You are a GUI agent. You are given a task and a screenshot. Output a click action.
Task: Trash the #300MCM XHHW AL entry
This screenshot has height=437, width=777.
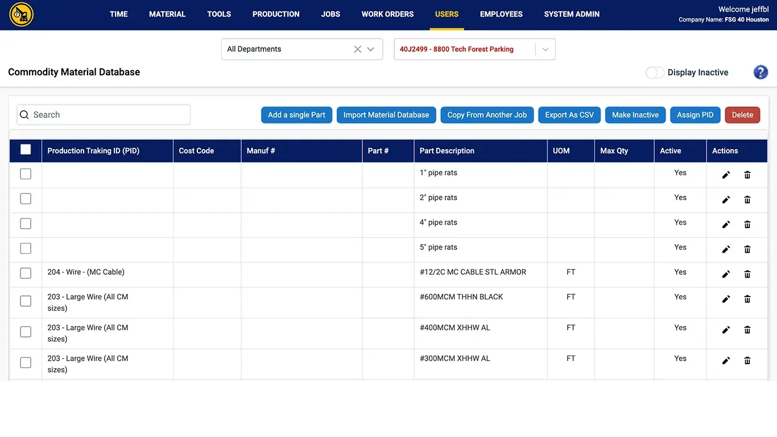pos(747,361)
